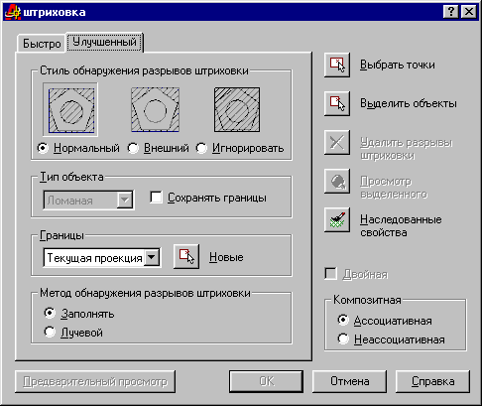Click the Наследованные свойства brush icon
Image resolution: width=482 pixels, height=406 pixels.
click(337, 220)
